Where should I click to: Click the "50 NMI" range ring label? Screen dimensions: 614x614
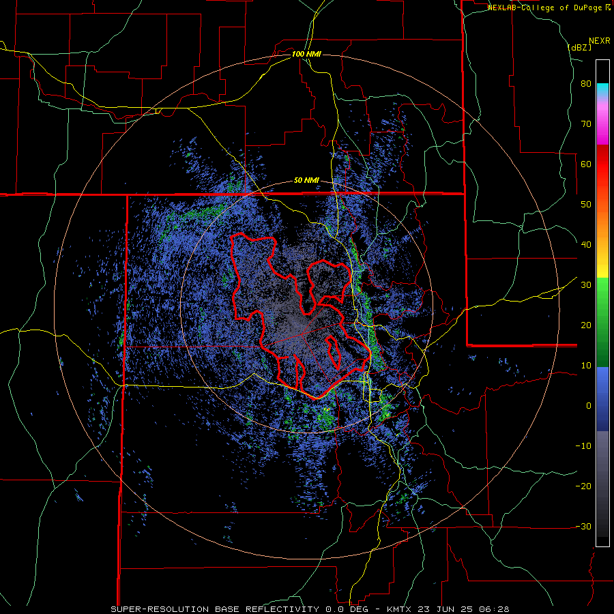306,181
